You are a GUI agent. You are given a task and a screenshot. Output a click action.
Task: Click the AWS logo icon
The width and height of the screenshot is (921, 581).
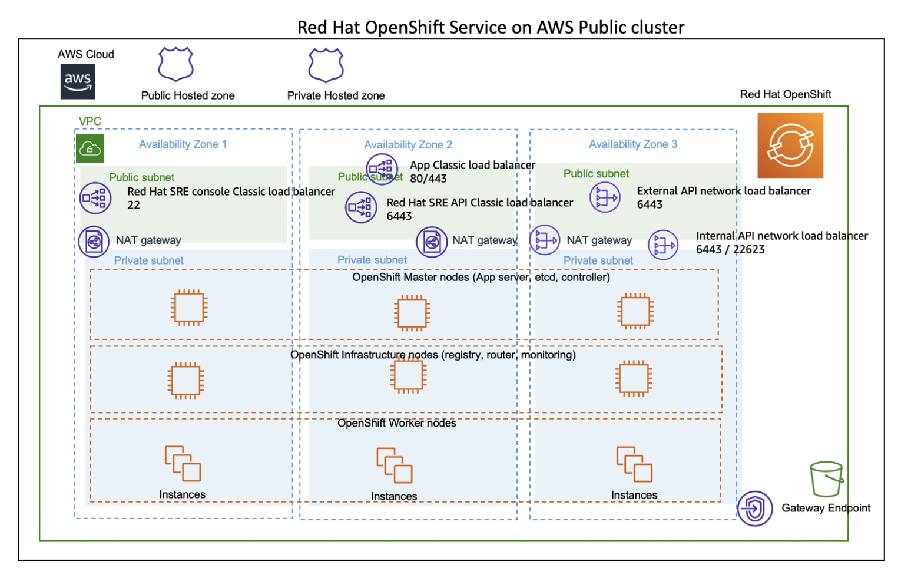(x=78, y=81)
